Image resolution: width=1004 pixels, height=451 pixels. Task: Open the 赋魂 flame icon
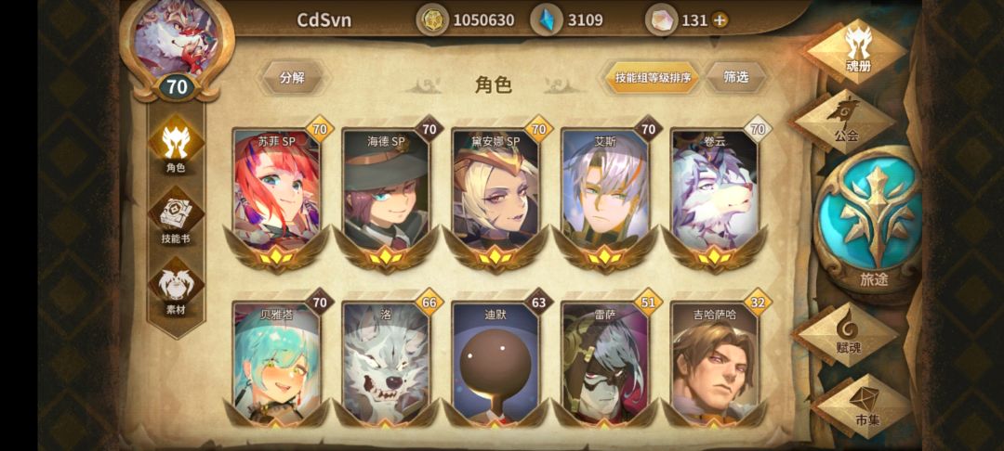849,333
